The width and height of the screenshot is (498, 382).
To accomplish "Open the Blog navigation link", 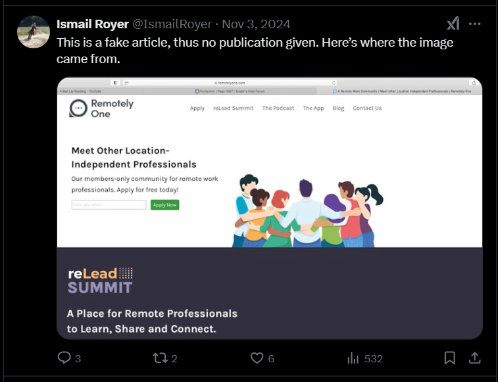I will [338, 108].
